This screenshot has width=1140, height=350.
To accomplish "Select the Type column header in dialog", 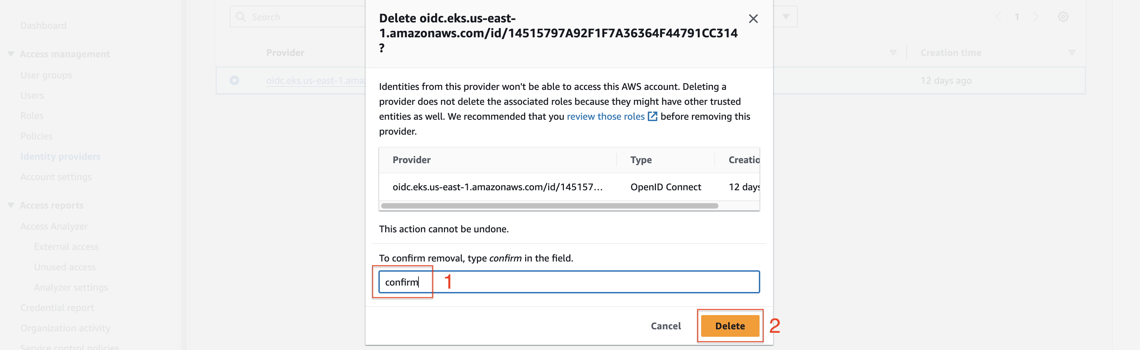I will point(640,160).
